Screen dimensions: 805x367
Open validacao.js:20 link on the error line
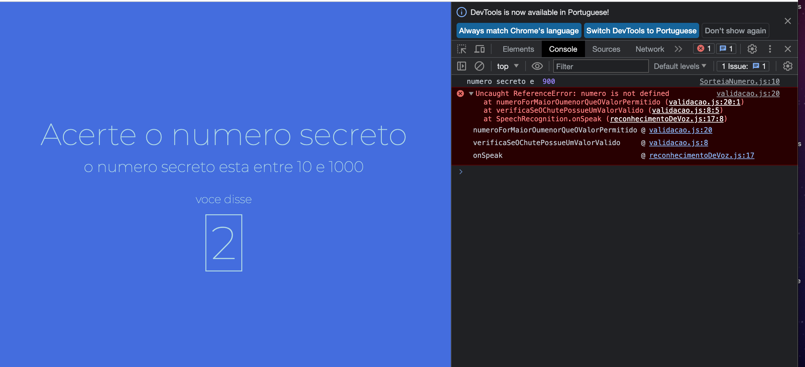tap(748, 93)
